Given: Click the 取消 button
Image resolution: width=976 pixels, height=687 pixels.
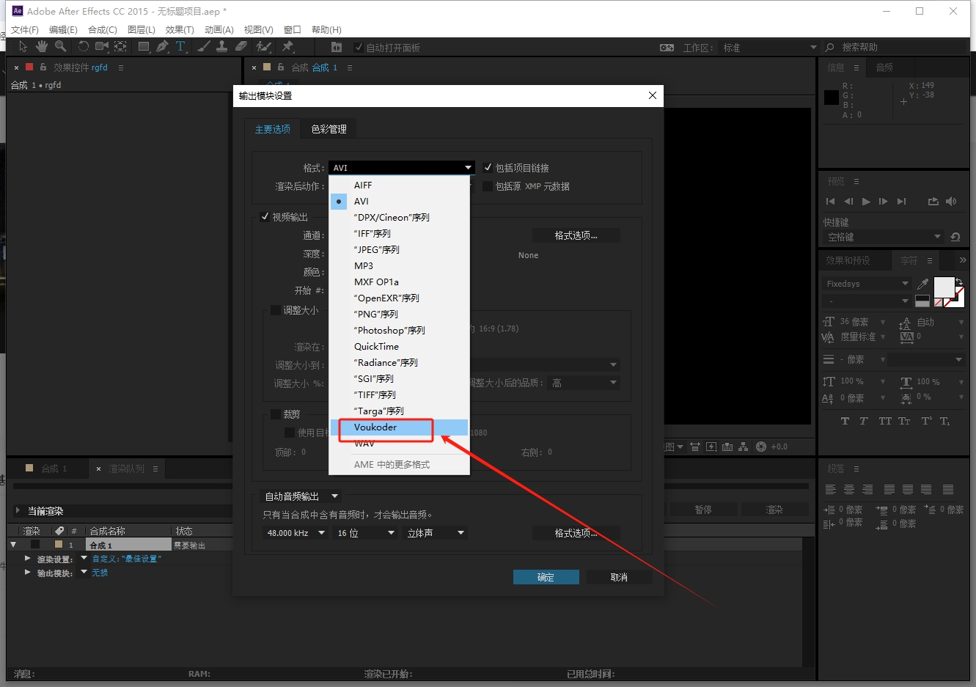Looking at the screenshot, I should (620, 577).
